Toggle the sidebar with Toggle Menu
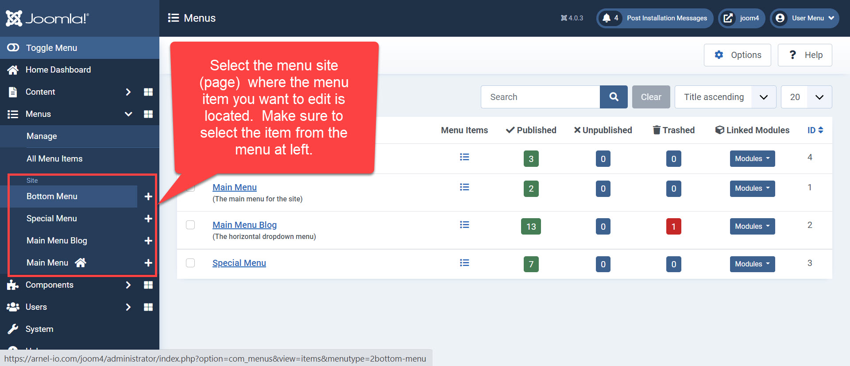This screenshot has height=366, width=850. (51, 48)
